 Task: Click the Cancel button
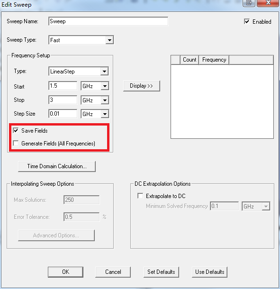[113, 272]
